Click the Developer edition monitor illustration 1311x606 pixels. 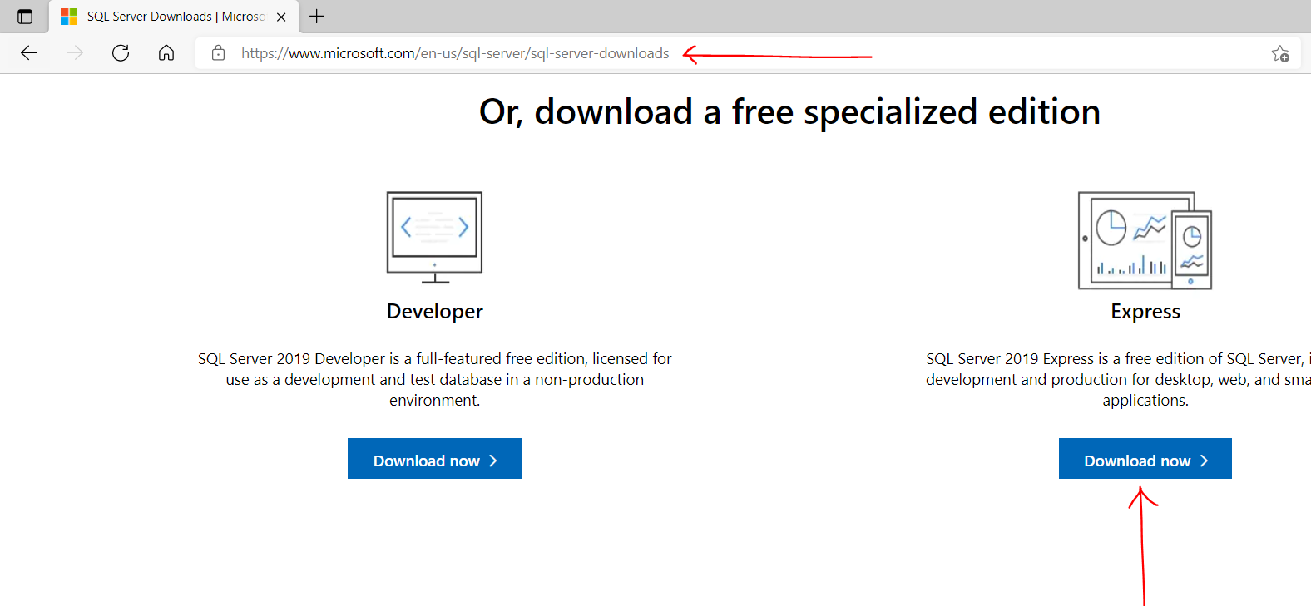tap(434, 237)
